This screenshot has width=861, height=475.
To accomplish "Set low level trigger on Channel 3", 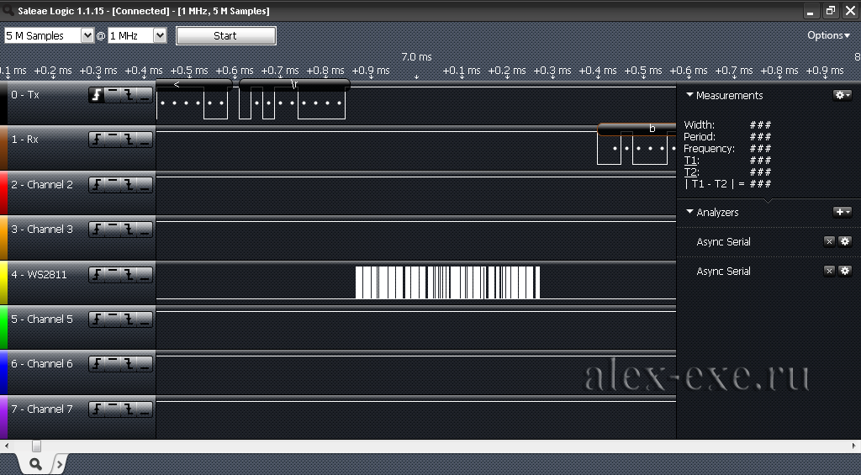I will click(145, 230).
